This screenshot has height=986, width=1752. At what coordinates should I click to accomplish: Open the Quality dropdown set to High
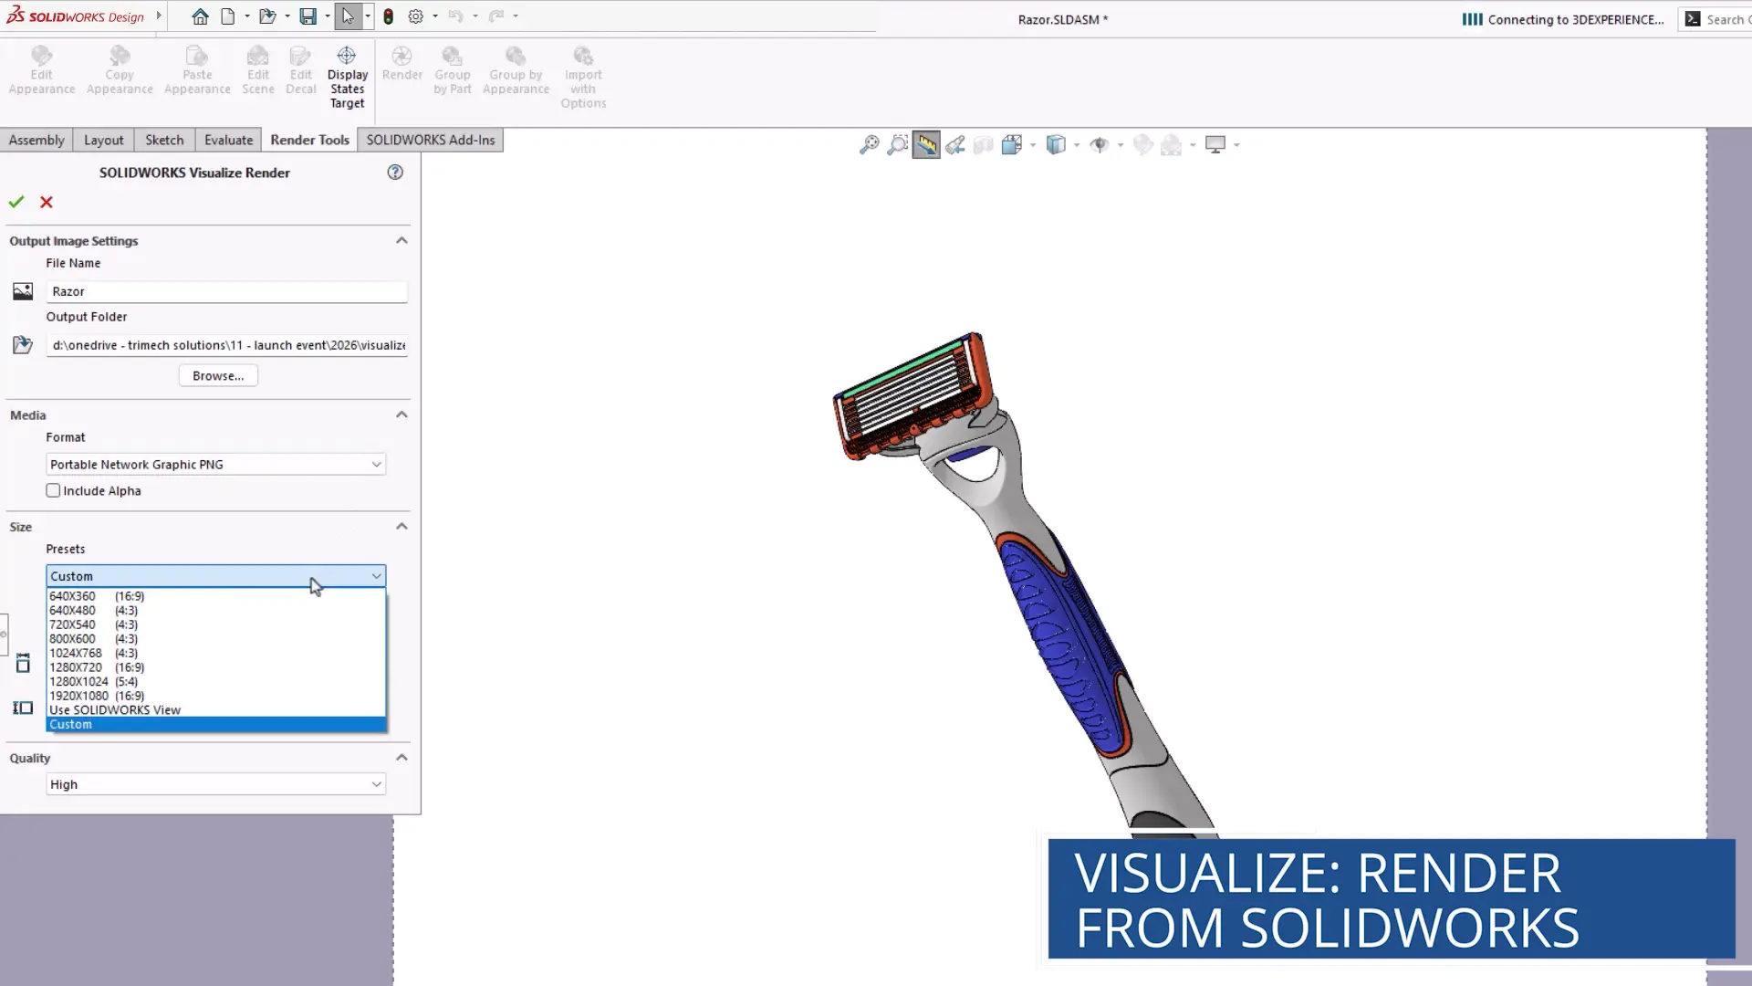pos(216,784)
